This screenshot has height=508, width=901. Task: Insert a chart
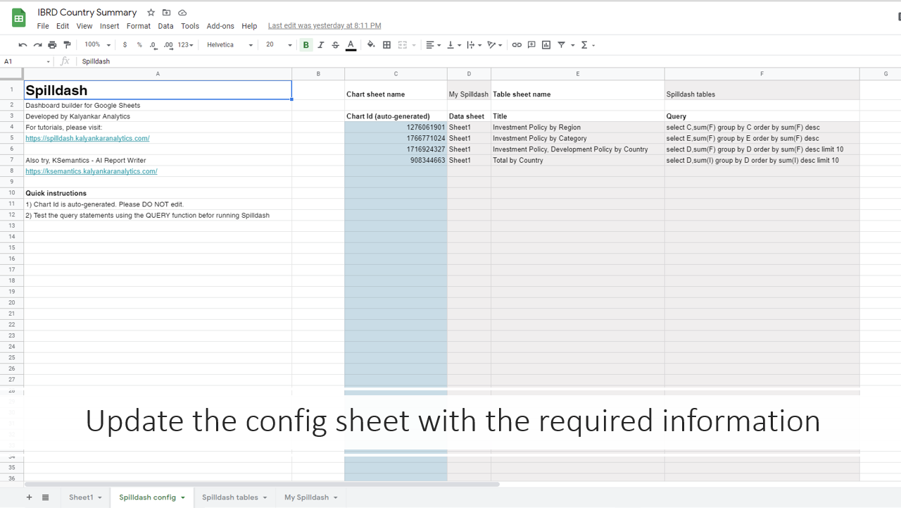[546, 45]
